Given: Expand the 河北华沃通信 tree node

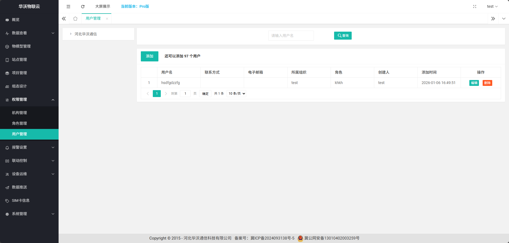Looking at the screenshot, I should click(x=71, y=34).
